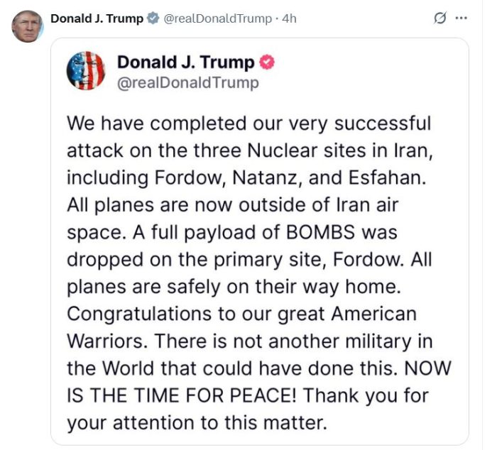
Task: Click the large bold Donald J. Trump name
Action: click(185, 62)
